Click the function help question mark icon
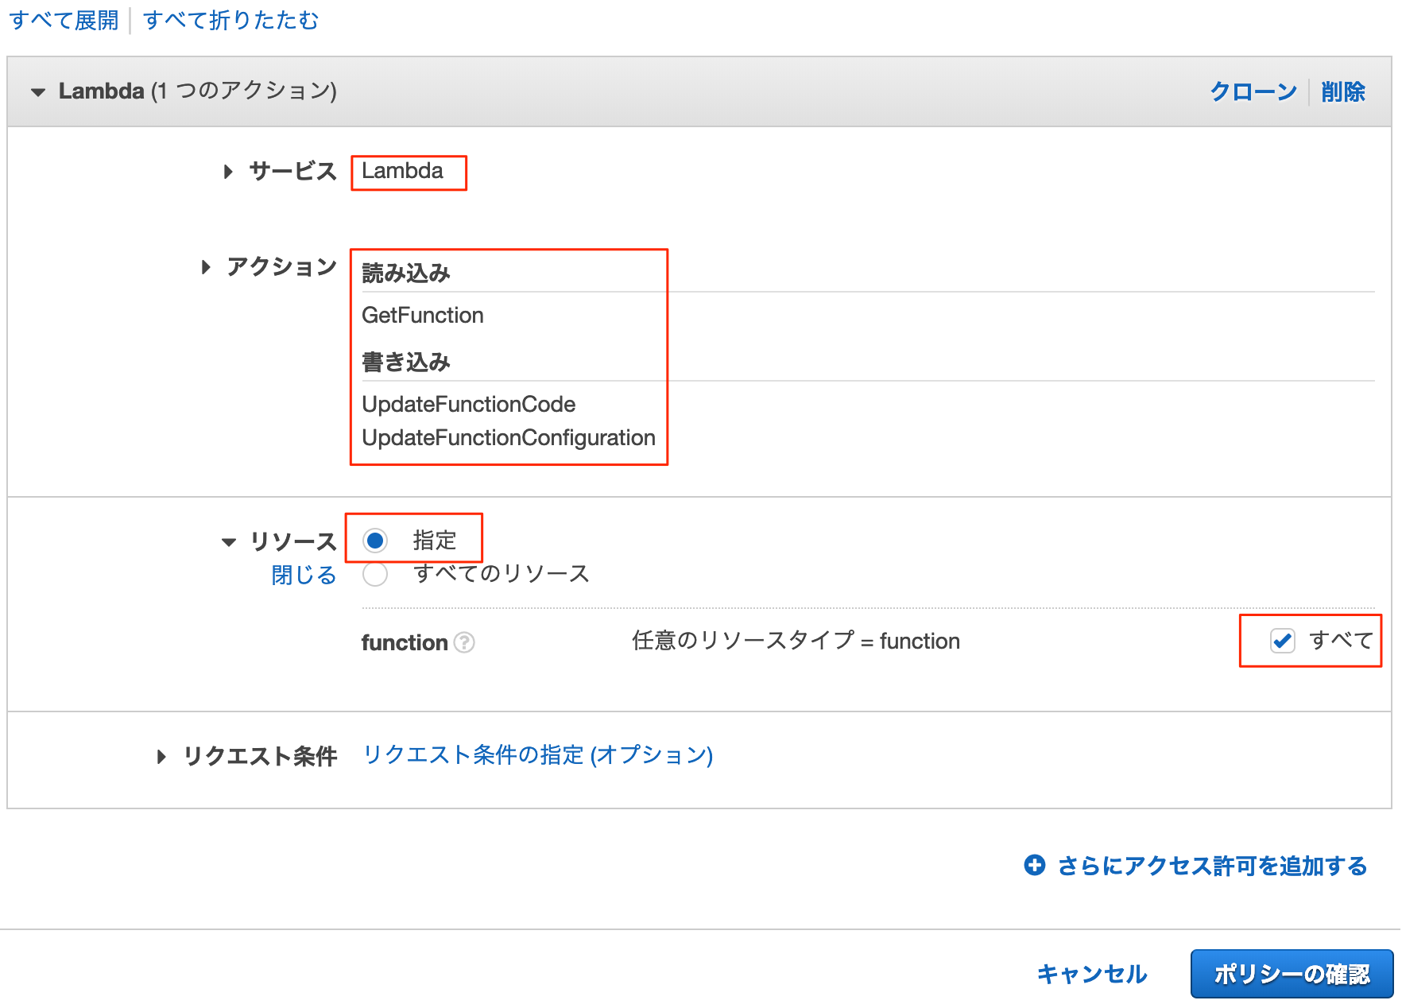The height and width of the screenshot is (1008, 1402). pyautogui.click(x=464, y=642)
